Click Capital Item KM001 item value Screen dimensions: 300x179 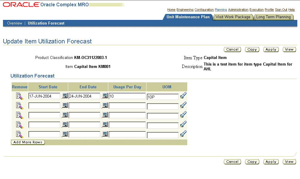(x=92, y=67)
